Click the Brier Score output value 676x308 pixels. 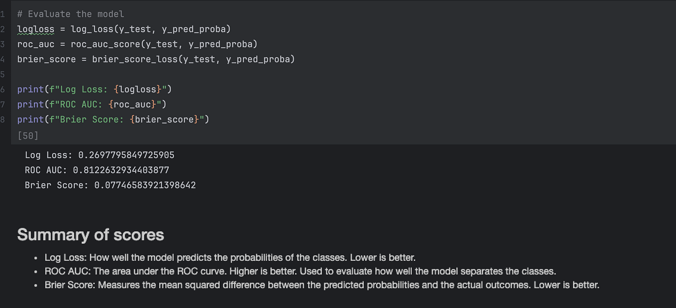(145, 185)
